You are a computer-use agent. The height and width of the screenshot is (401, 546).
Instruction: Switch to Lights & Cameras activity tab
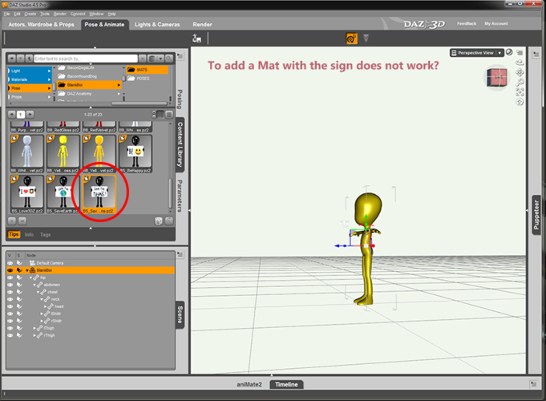(x=157, y=24)
